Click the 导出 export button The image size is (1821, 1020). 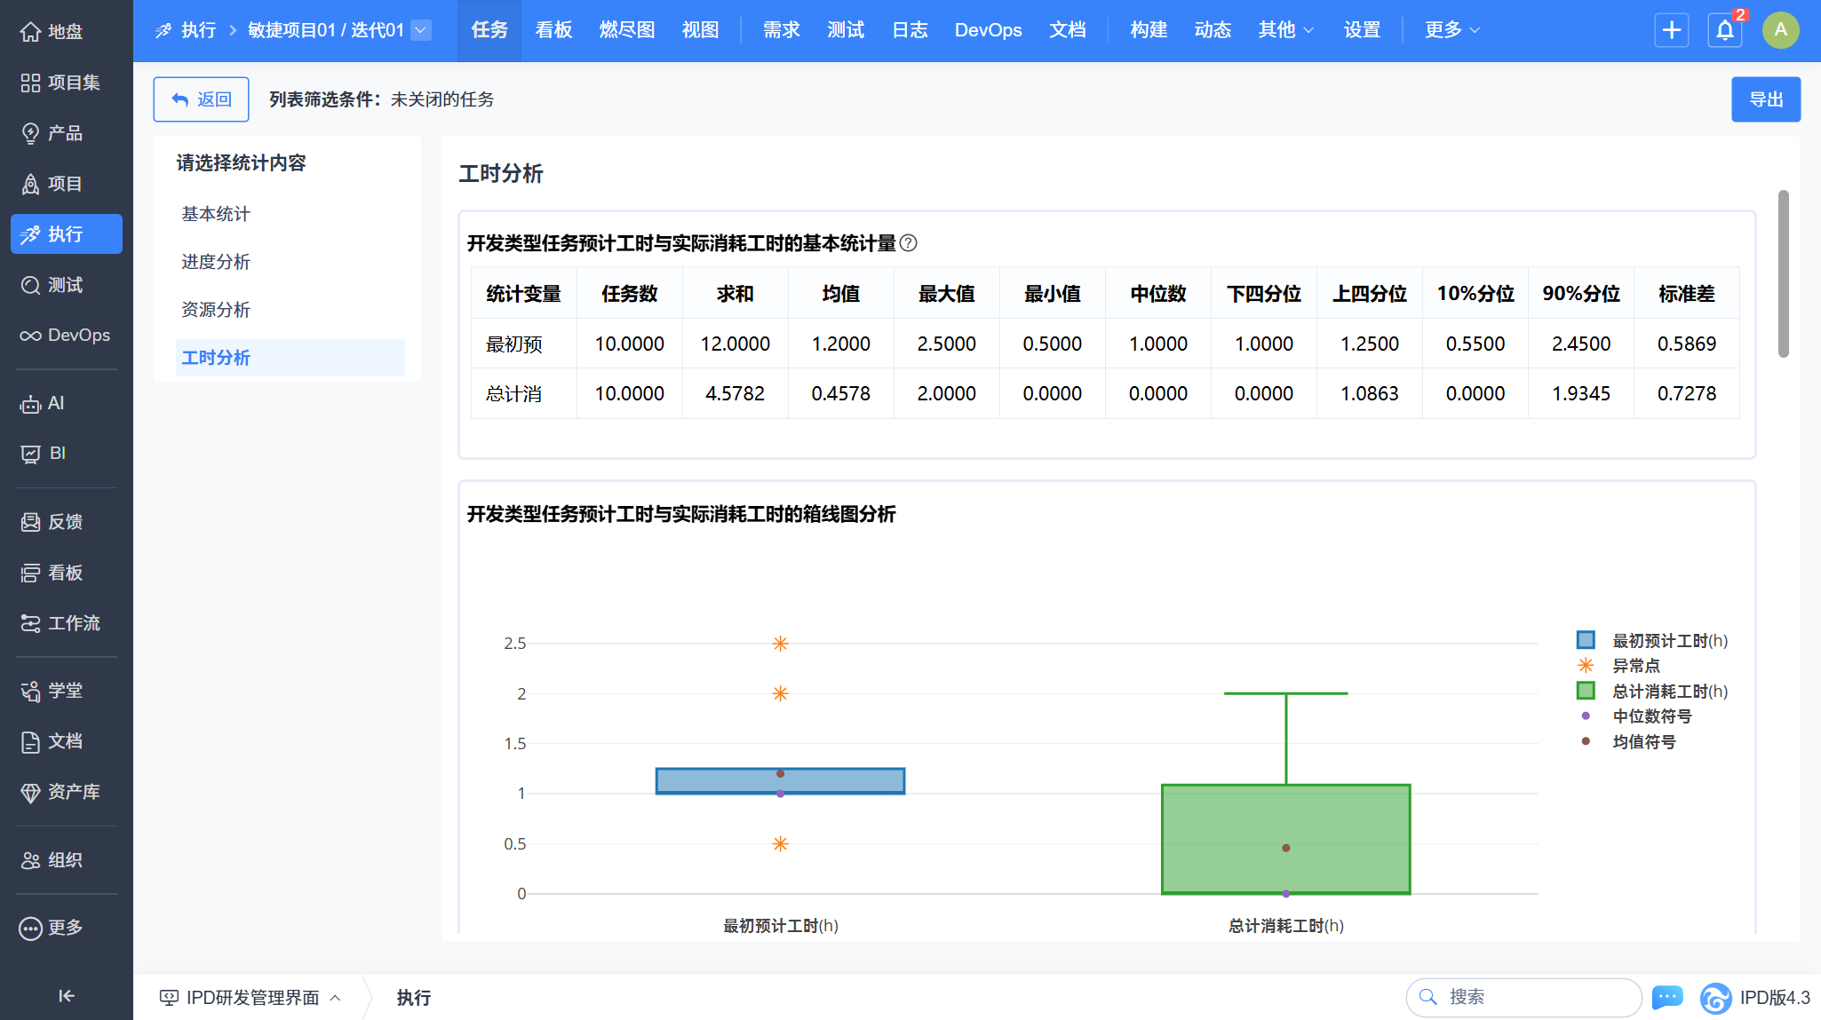[x=1765, y=99]
